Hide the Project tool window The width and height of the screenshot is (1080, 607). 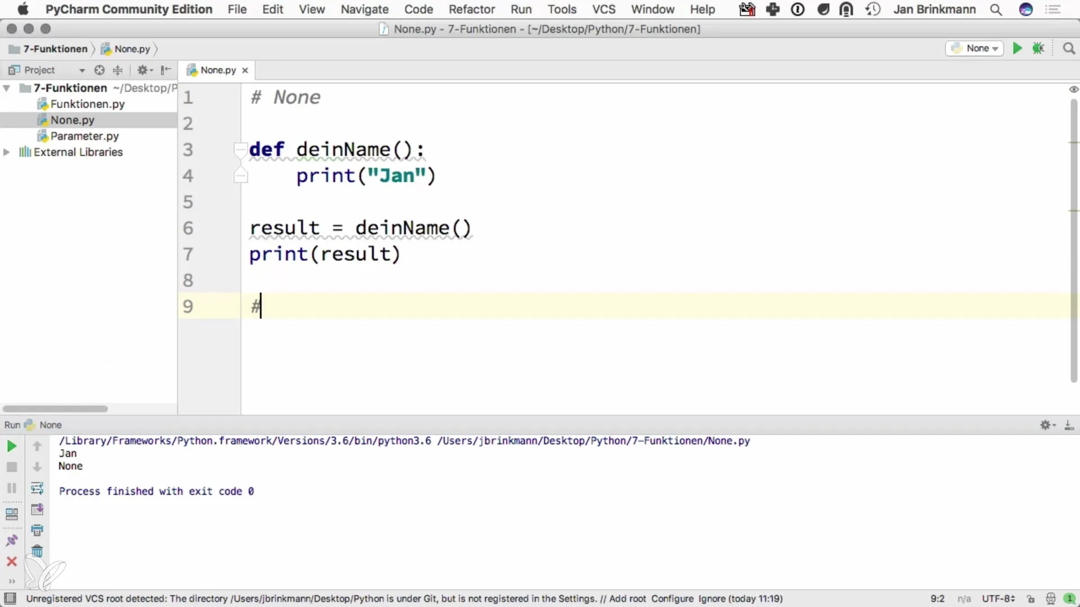[165, 70]
